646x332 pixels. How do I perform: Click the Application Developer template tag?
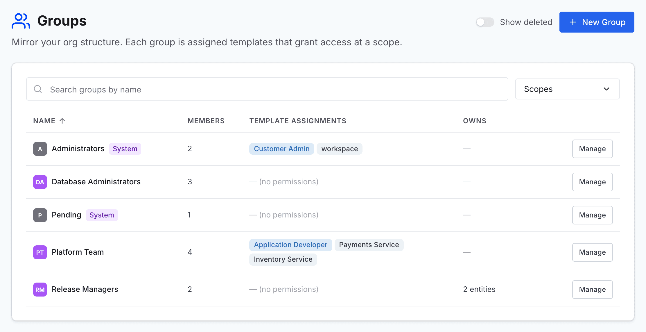[x=290, y=245]
